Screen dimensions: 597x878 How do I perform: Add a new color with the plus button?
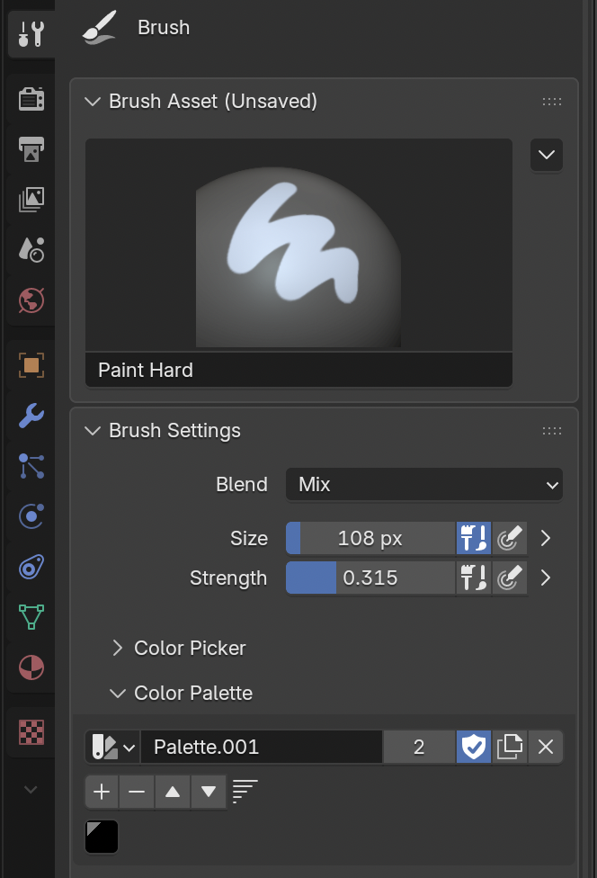tap(102, 792)
